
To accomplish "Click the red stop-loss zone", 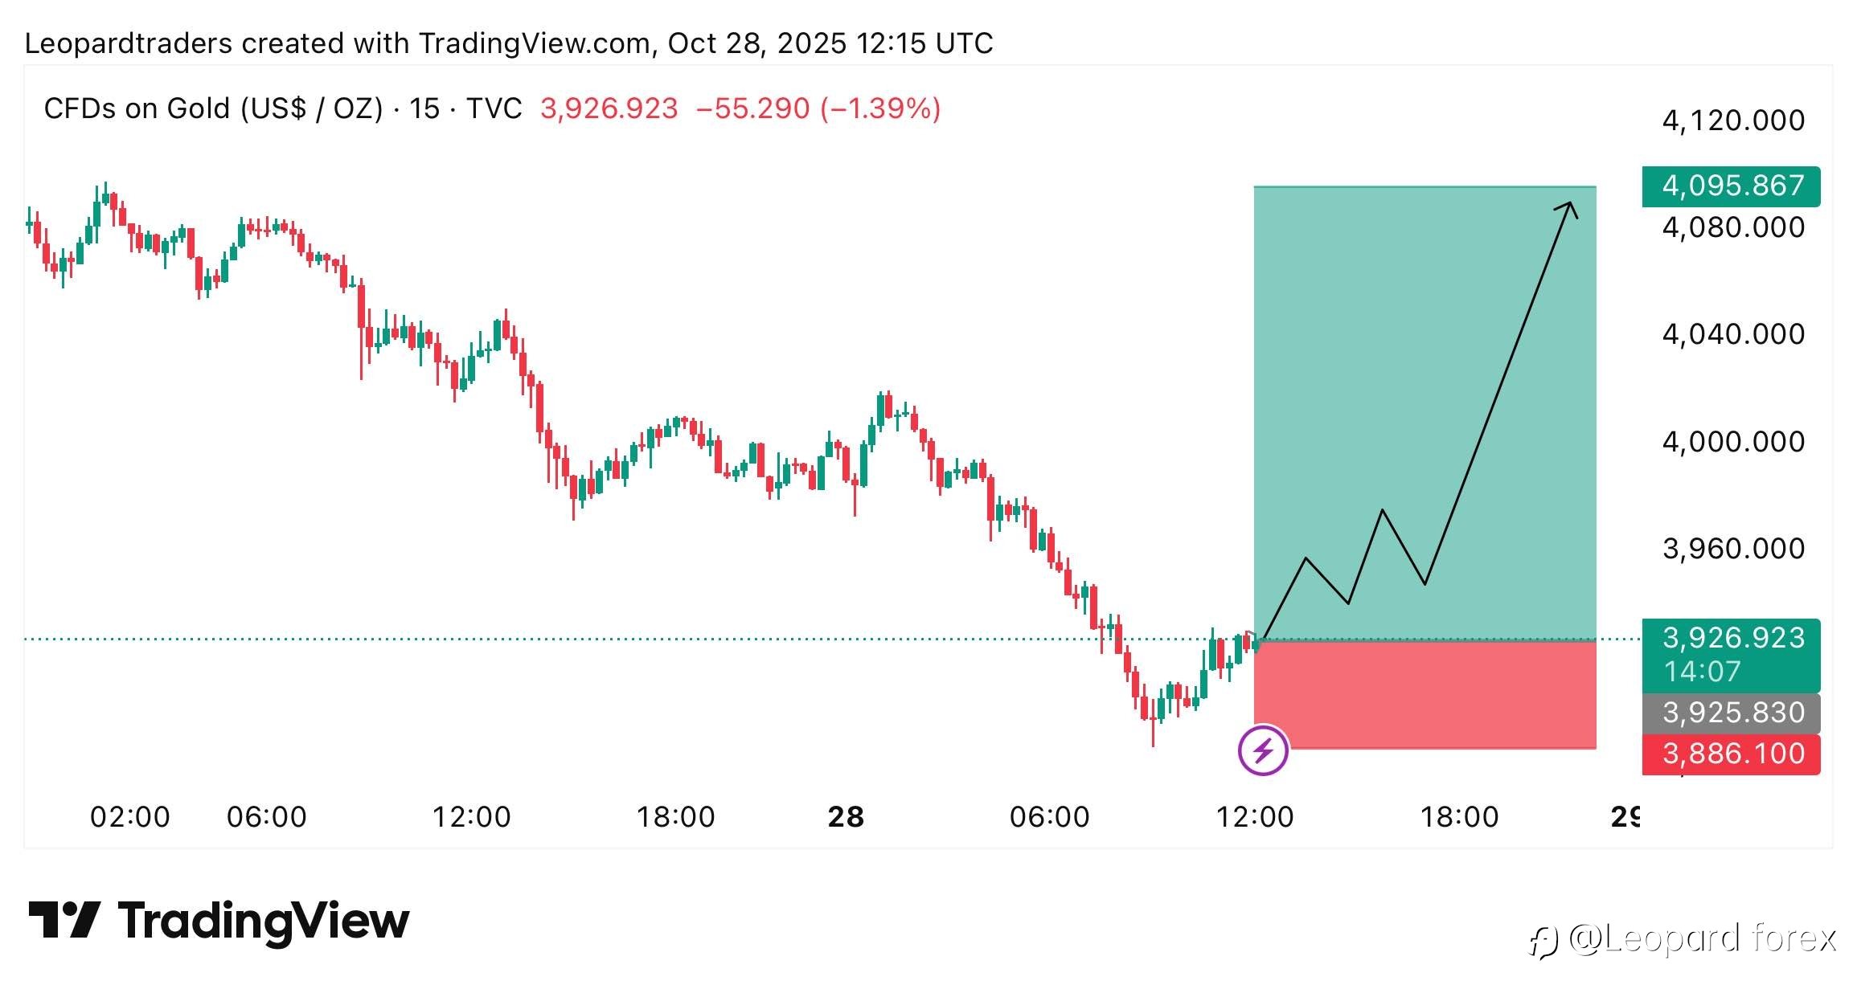I will pos(1425,695).
